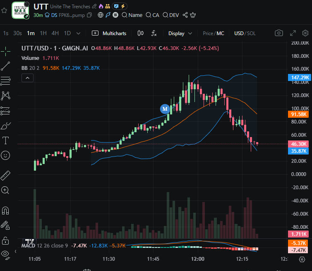The image size is (312, 271).
Task: Open Multicharts view
Action: coord(109,33)
